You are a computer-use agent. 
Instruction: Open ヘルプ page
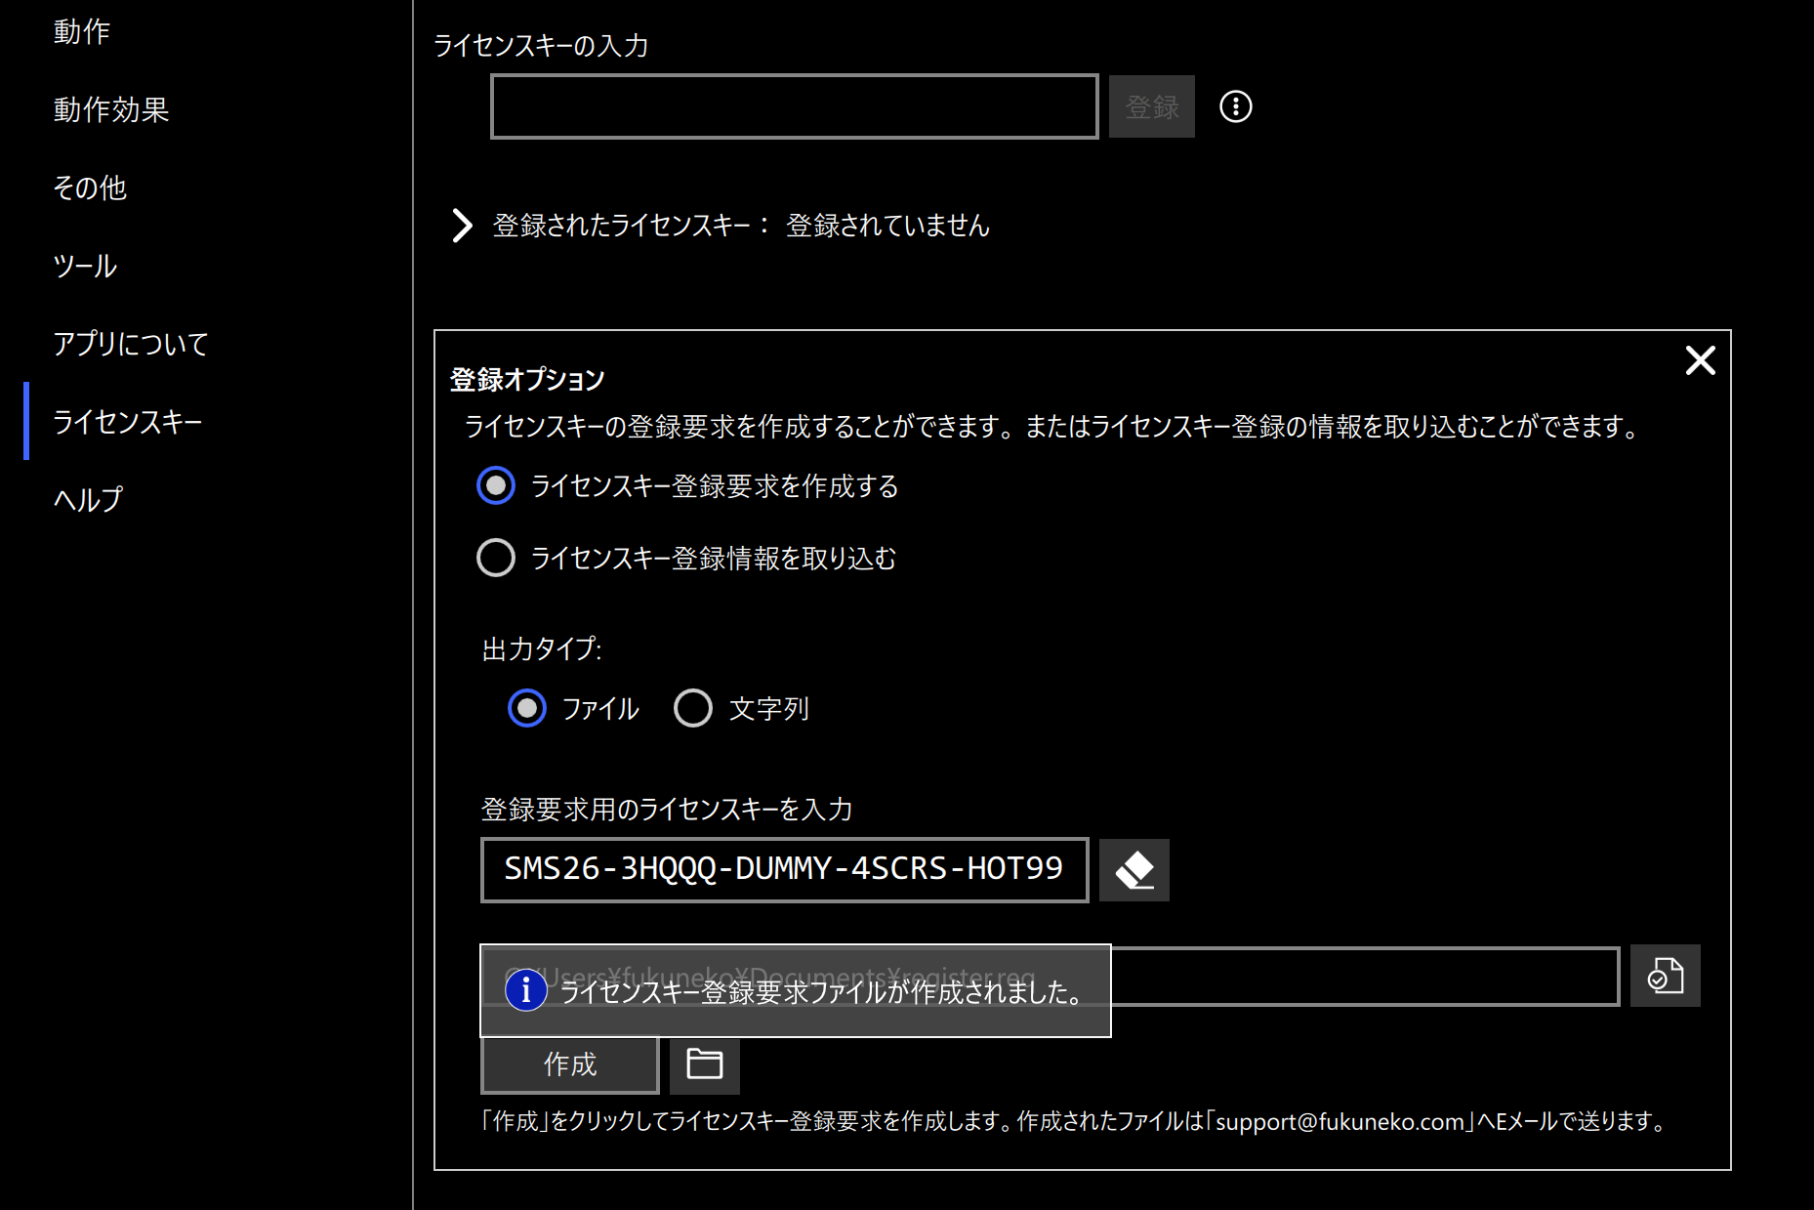88,499
